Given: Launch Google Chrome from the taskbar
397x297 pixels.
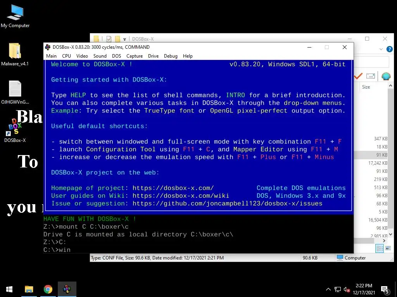Looking at the screenshot, I should coord(48,289).
